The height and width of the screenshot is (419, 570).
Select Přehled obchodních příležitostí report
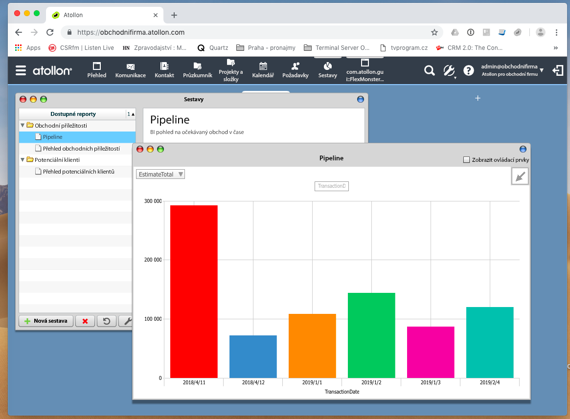tap(81, 149)
